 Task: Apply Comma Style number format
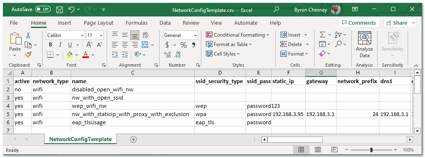(193, 45)
